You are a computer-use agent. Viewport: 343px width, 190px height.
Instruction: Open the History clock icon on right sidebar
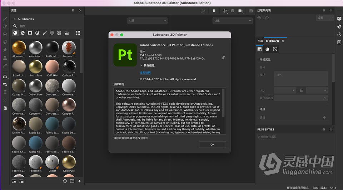[x=339, y=34]
